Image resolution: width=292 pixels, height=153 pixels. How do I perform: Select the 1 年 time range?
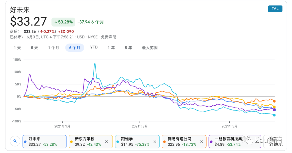pyautogui.click(x=111, y=48)
